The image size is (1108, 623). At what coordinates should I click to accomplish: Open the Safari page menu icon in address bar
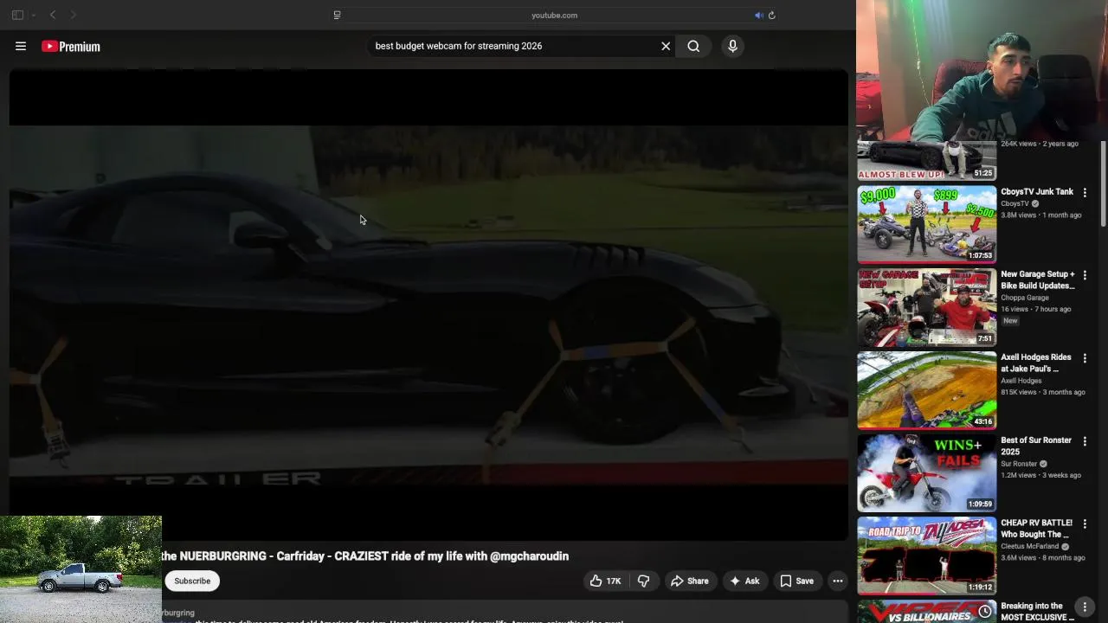(x=337, y=15)
